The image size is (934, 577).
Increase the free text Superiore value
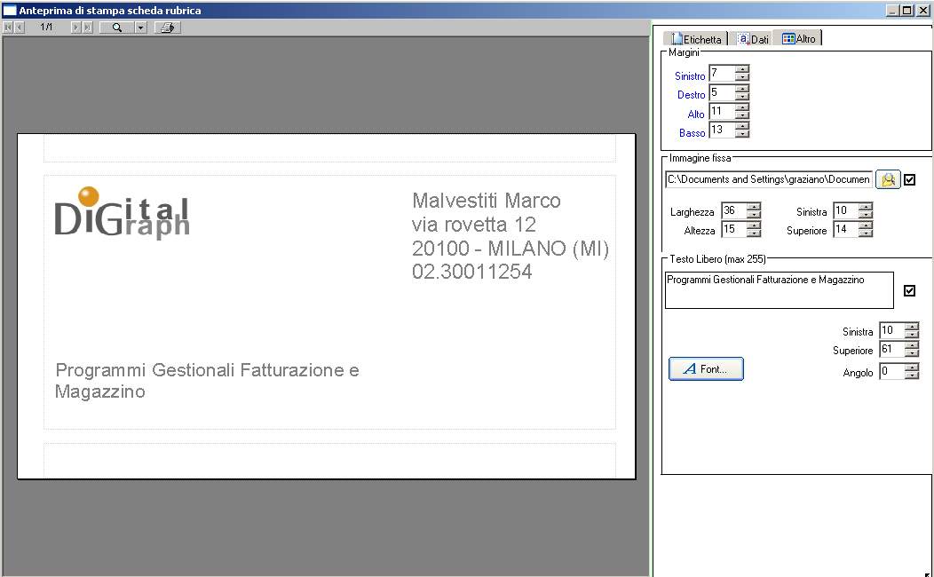(x=912, y=345)
